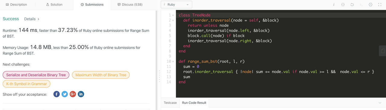The image size is (386, 110).
Task: Fold class TreeNode at line 1
Action: point(173,15)
